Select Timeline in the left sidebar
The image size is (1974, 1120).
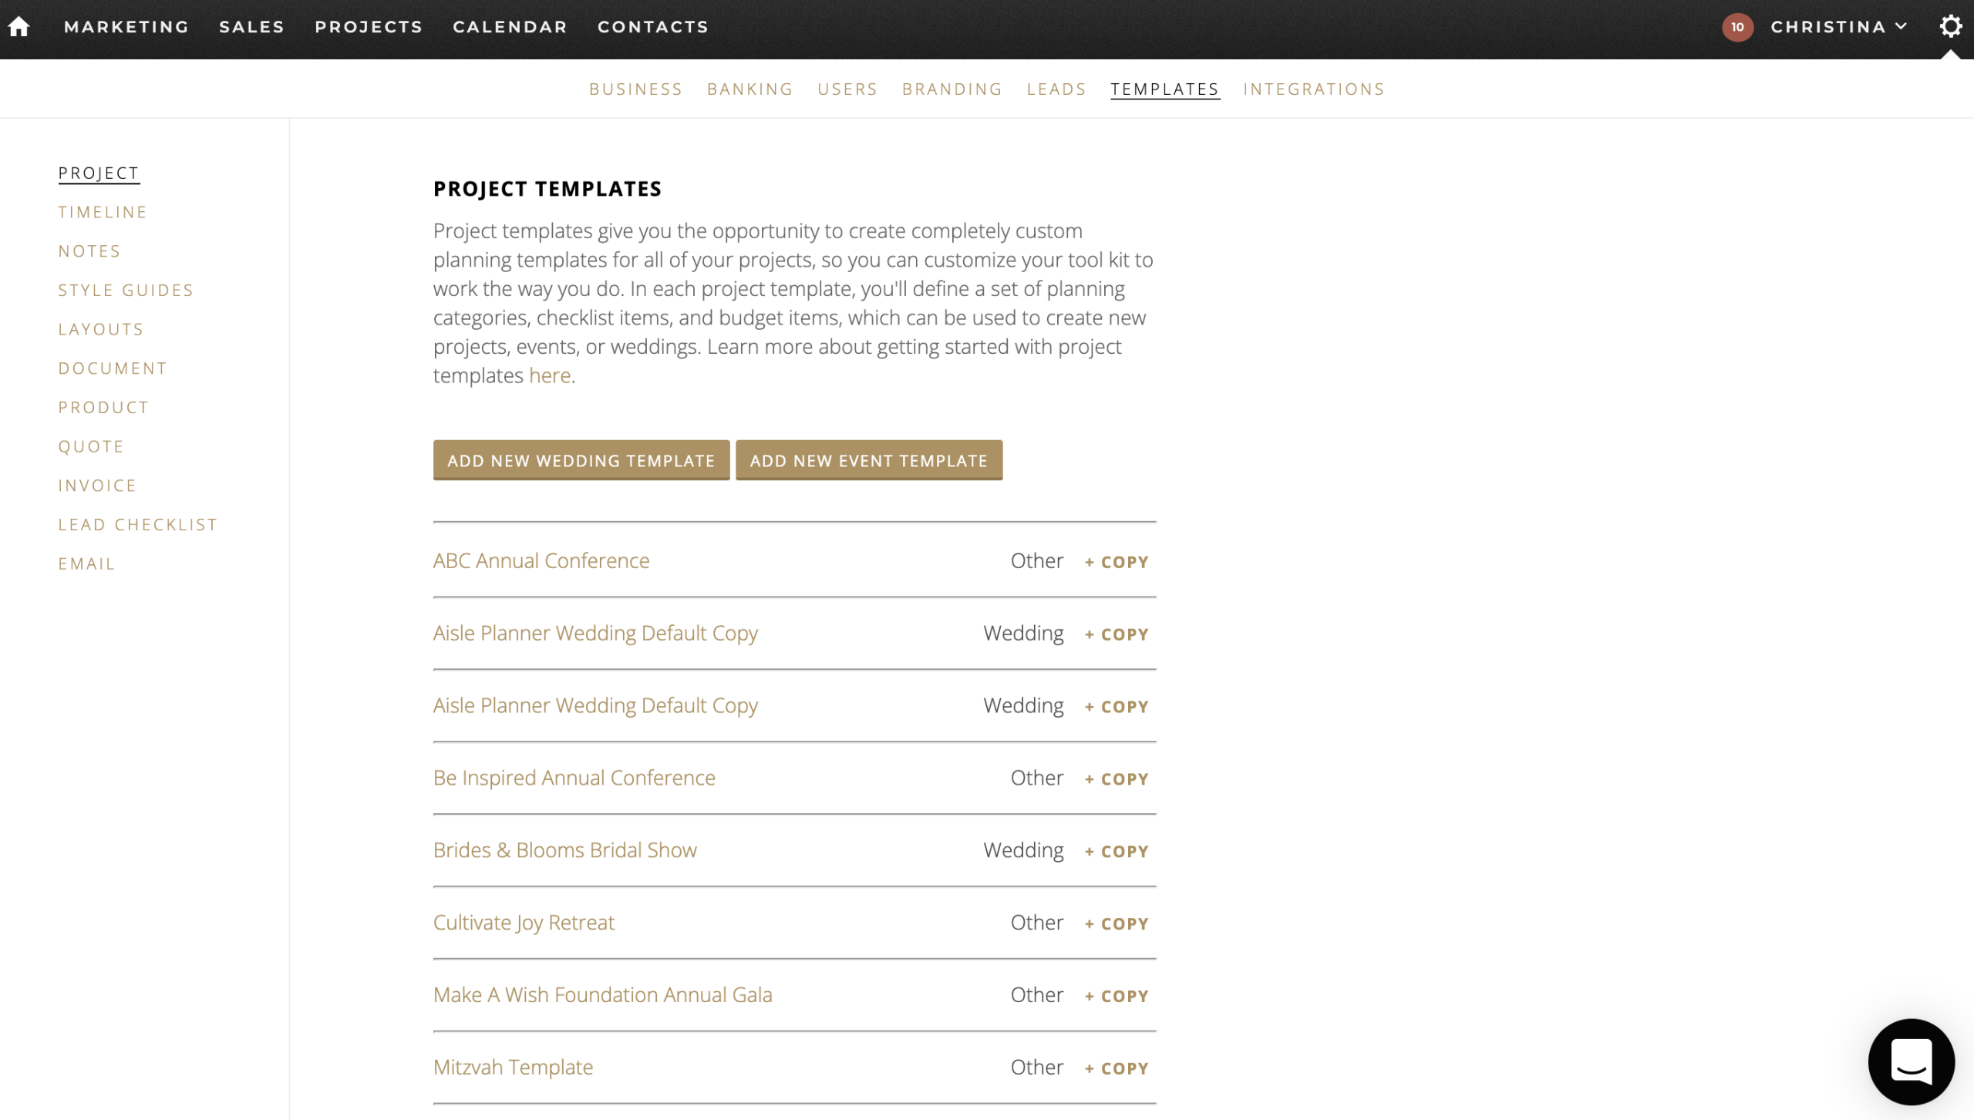point(103,212)
